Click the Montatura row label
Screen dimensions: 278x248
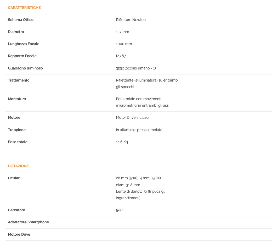17,99
